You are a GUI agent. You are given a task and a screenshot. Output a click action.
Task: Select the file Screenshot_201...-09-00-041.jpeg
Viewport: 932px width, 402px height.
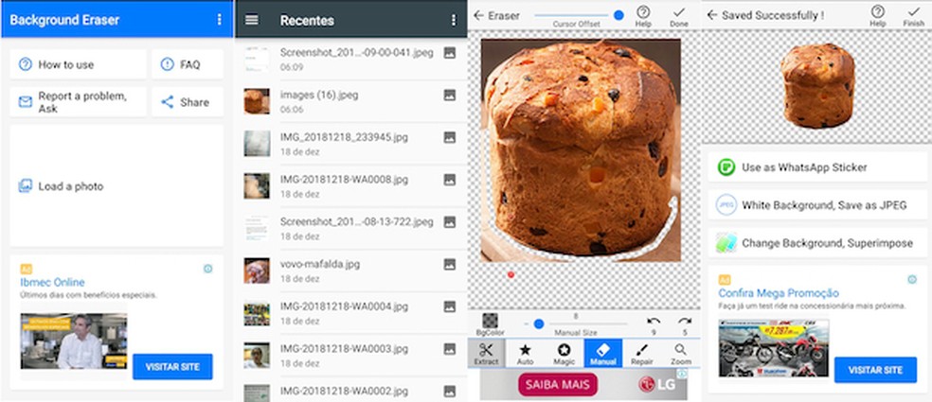(350, 59)
